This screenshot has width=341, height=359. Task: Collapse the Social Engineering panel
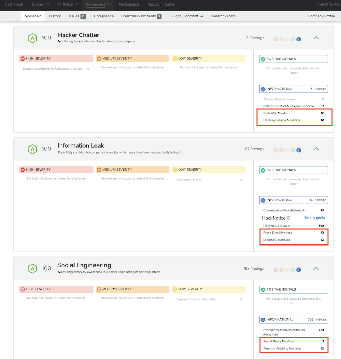(x=316, y=269)
